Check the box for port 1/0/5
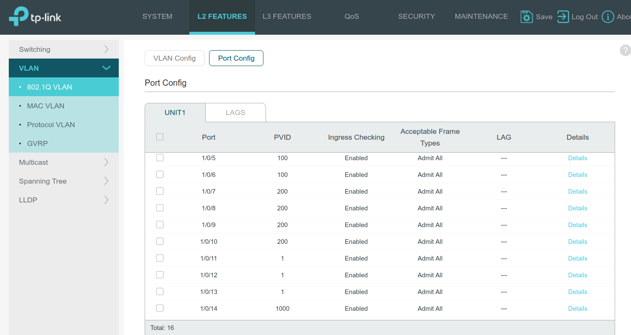Image resolution: width=631 pixels, height=335 pixels. 160,158
